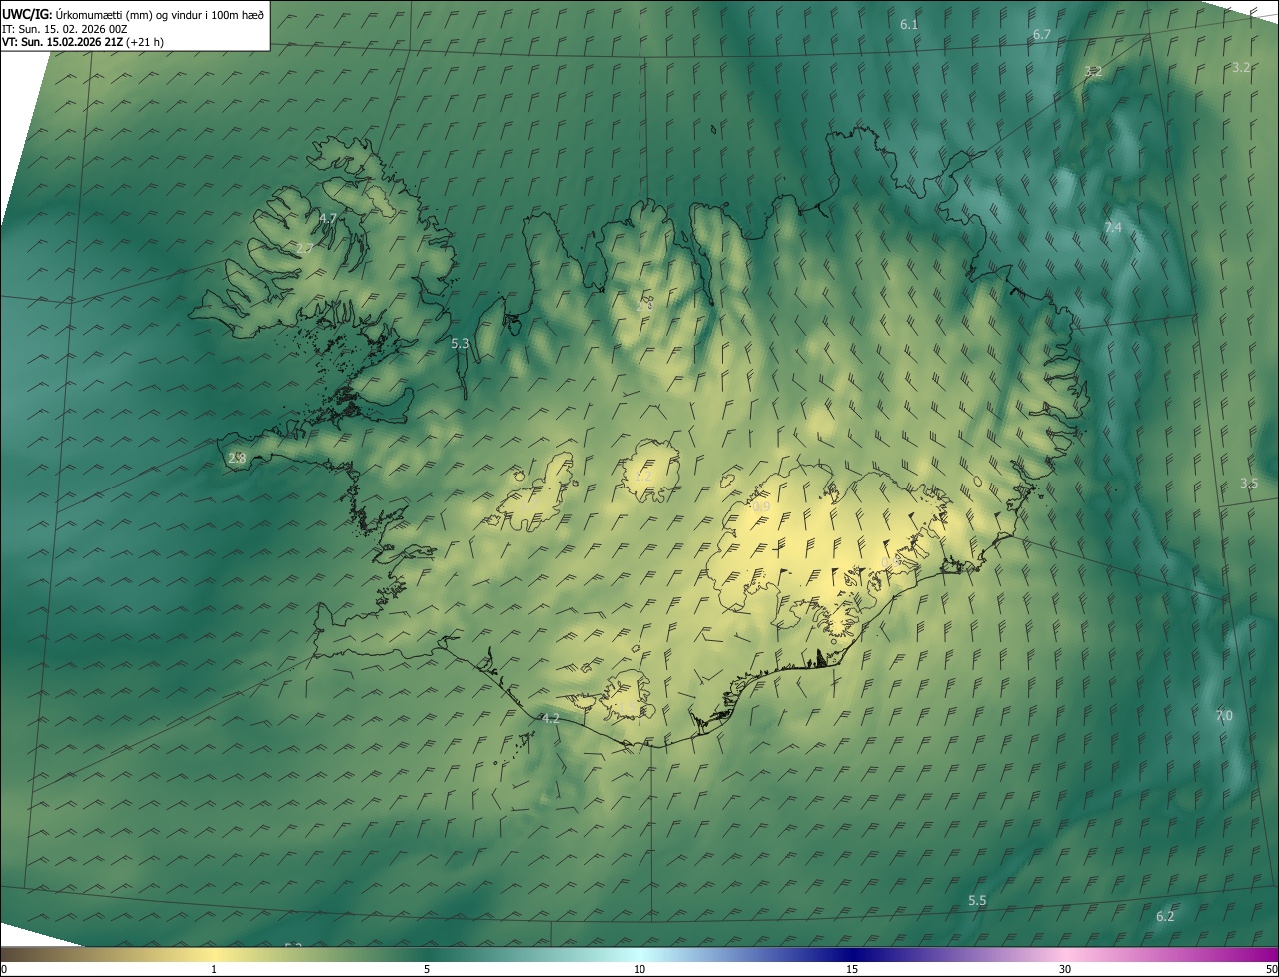1279x977 pixels.
Task: Click the '5.5' value label
Action: tap(977, 900)
